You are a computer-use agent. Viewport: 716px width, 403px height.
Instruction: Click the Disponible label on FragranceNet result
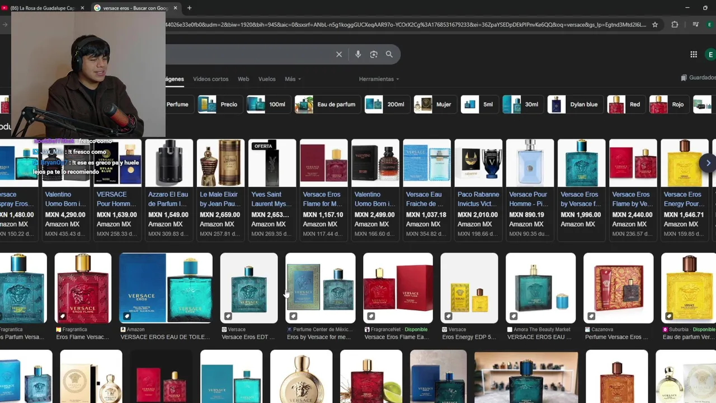pyautogui.click(x=416, y=330)
